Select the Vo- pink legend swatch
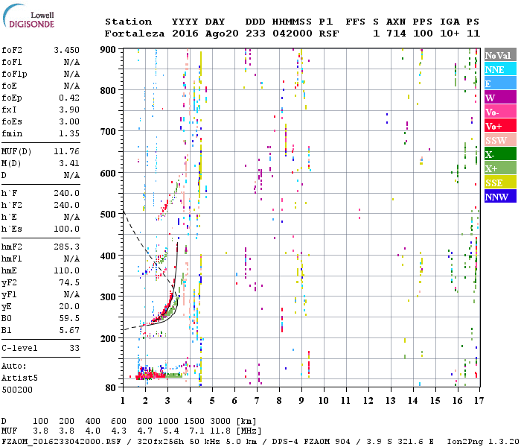This screenshot has height=447, width=521. point(500,112)
